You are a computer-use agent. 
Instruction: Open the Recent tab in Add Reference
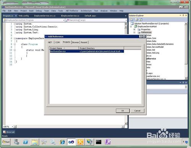tap(84, 42)
